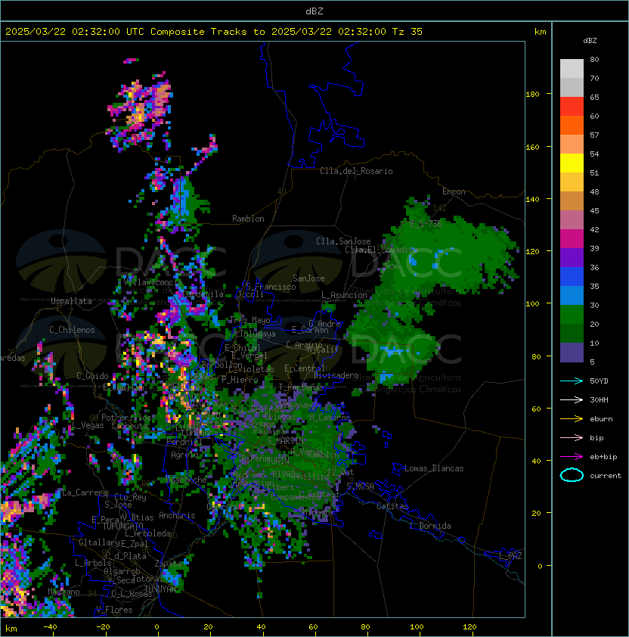Click the Uspallata map label
The height and width of the screenshot is (637, 629).
coord(71,301)
